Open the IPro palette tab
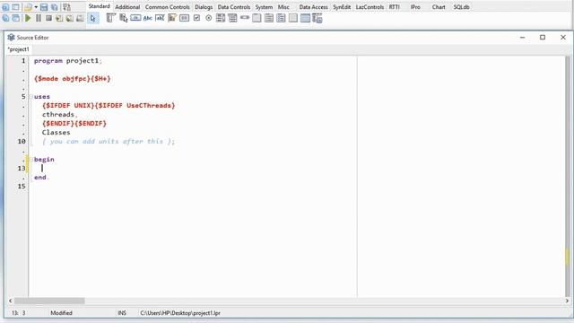574x323 pixels. coord(415,7)
